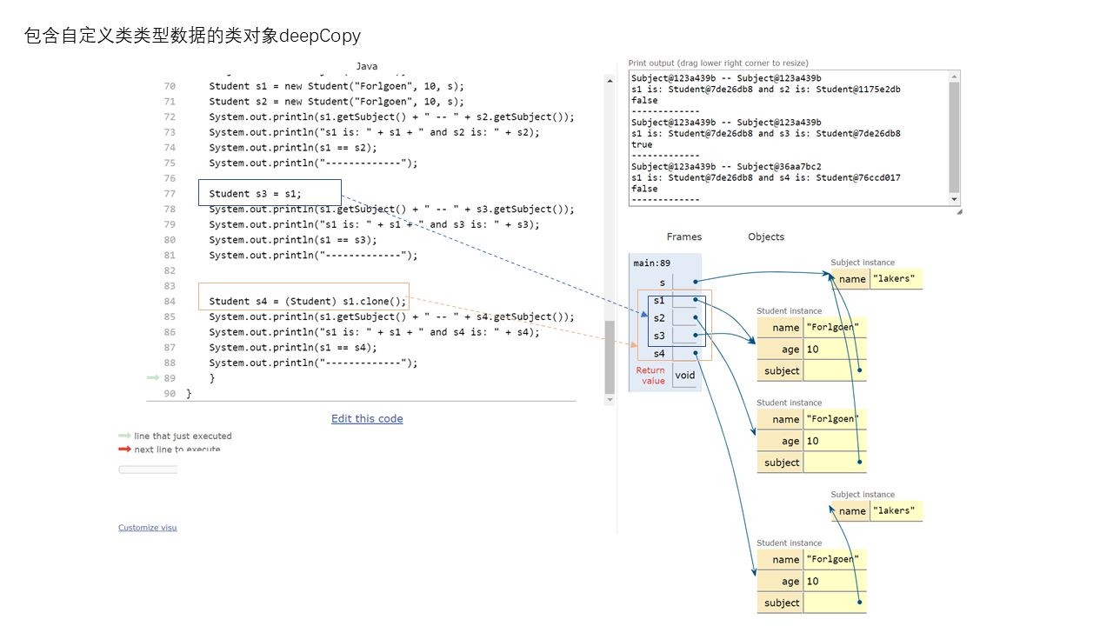Click inside the print output text box
This screenshot has width=1113, height=626.
tap(789, 138)
